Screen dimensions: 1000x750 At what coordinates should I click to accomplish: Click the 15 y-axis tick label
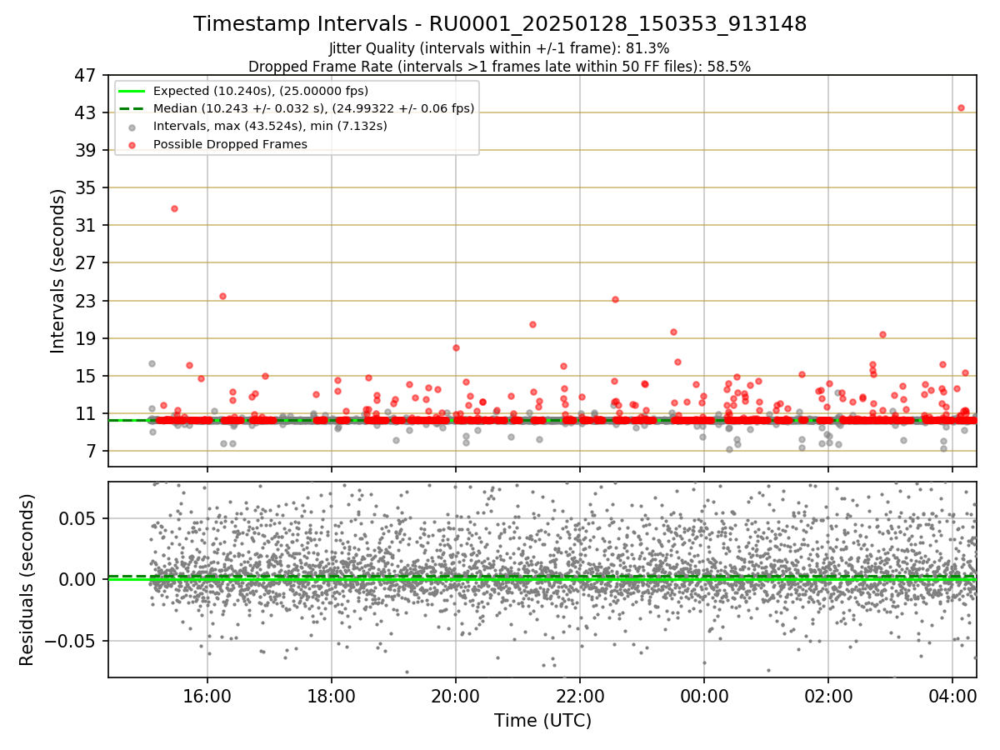pyautogui.click(x=86, y=376)
